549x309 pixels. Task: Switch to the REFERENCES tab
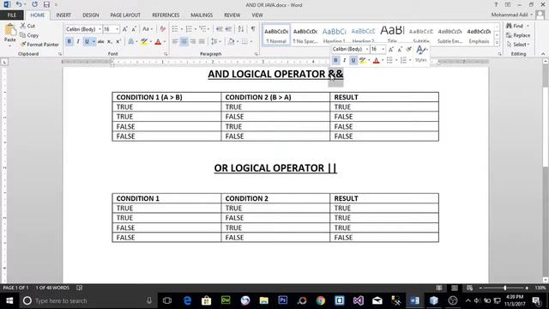(166, 15)
